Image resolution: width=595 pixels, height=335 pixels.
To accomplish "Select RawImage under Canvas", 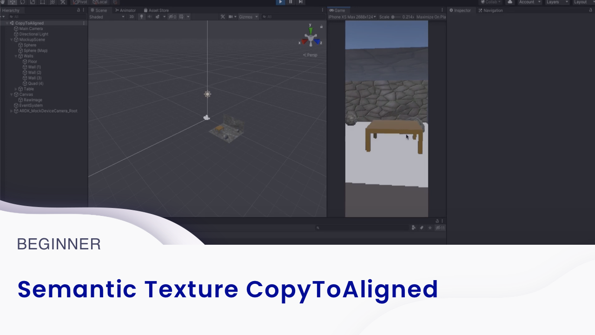I will [33, 100].
